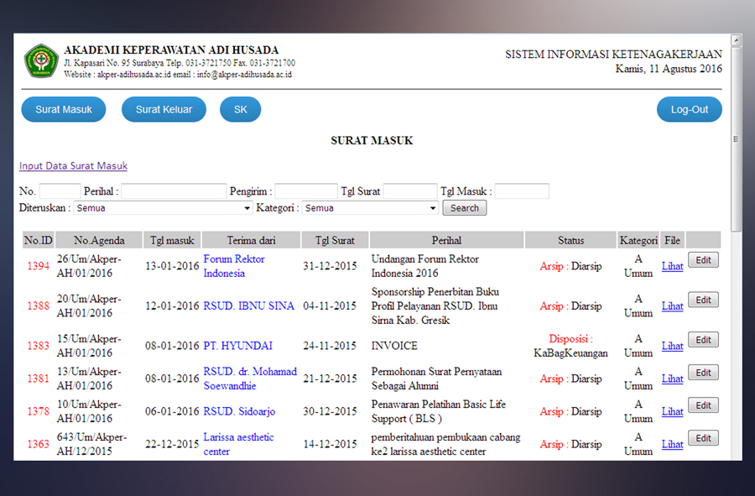
Task: Click the Tgl Masuk date field
Action: click(x=522, y=191)
